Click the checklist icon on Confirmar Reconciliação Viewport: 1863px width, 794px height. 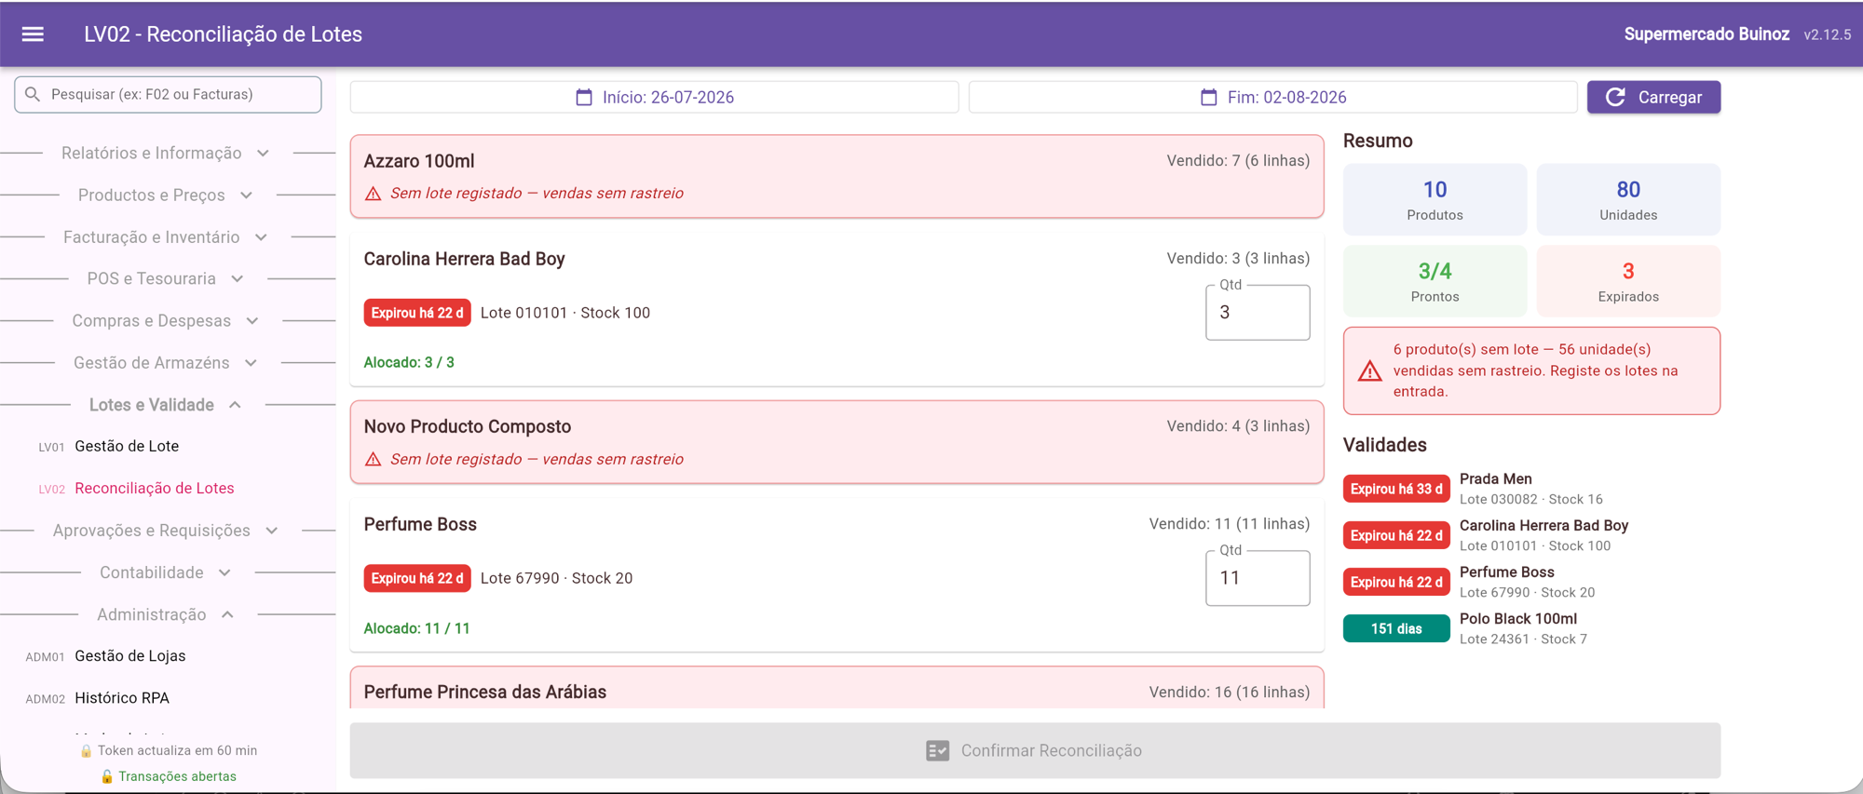(x=938, y=750)
